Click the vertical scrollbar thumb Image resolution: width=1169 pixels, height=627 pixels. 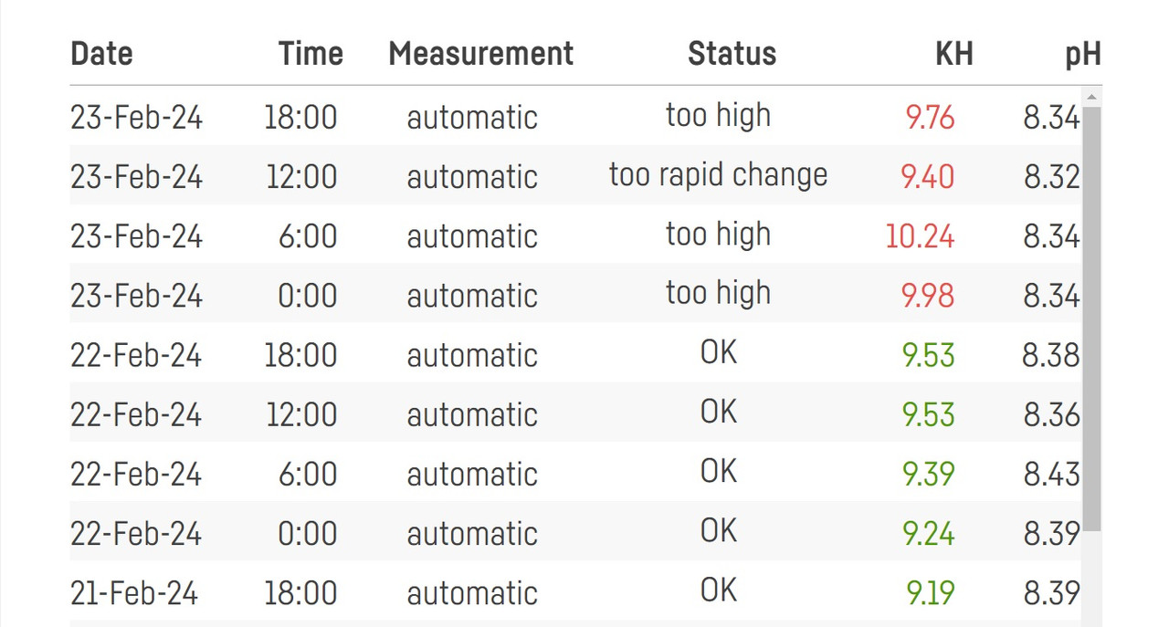point(1091,319)
